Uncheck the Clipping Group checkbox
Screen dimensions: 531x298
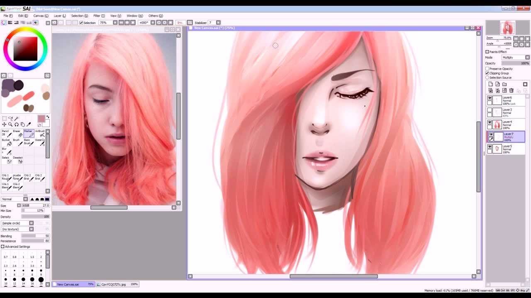pos(487,73)
